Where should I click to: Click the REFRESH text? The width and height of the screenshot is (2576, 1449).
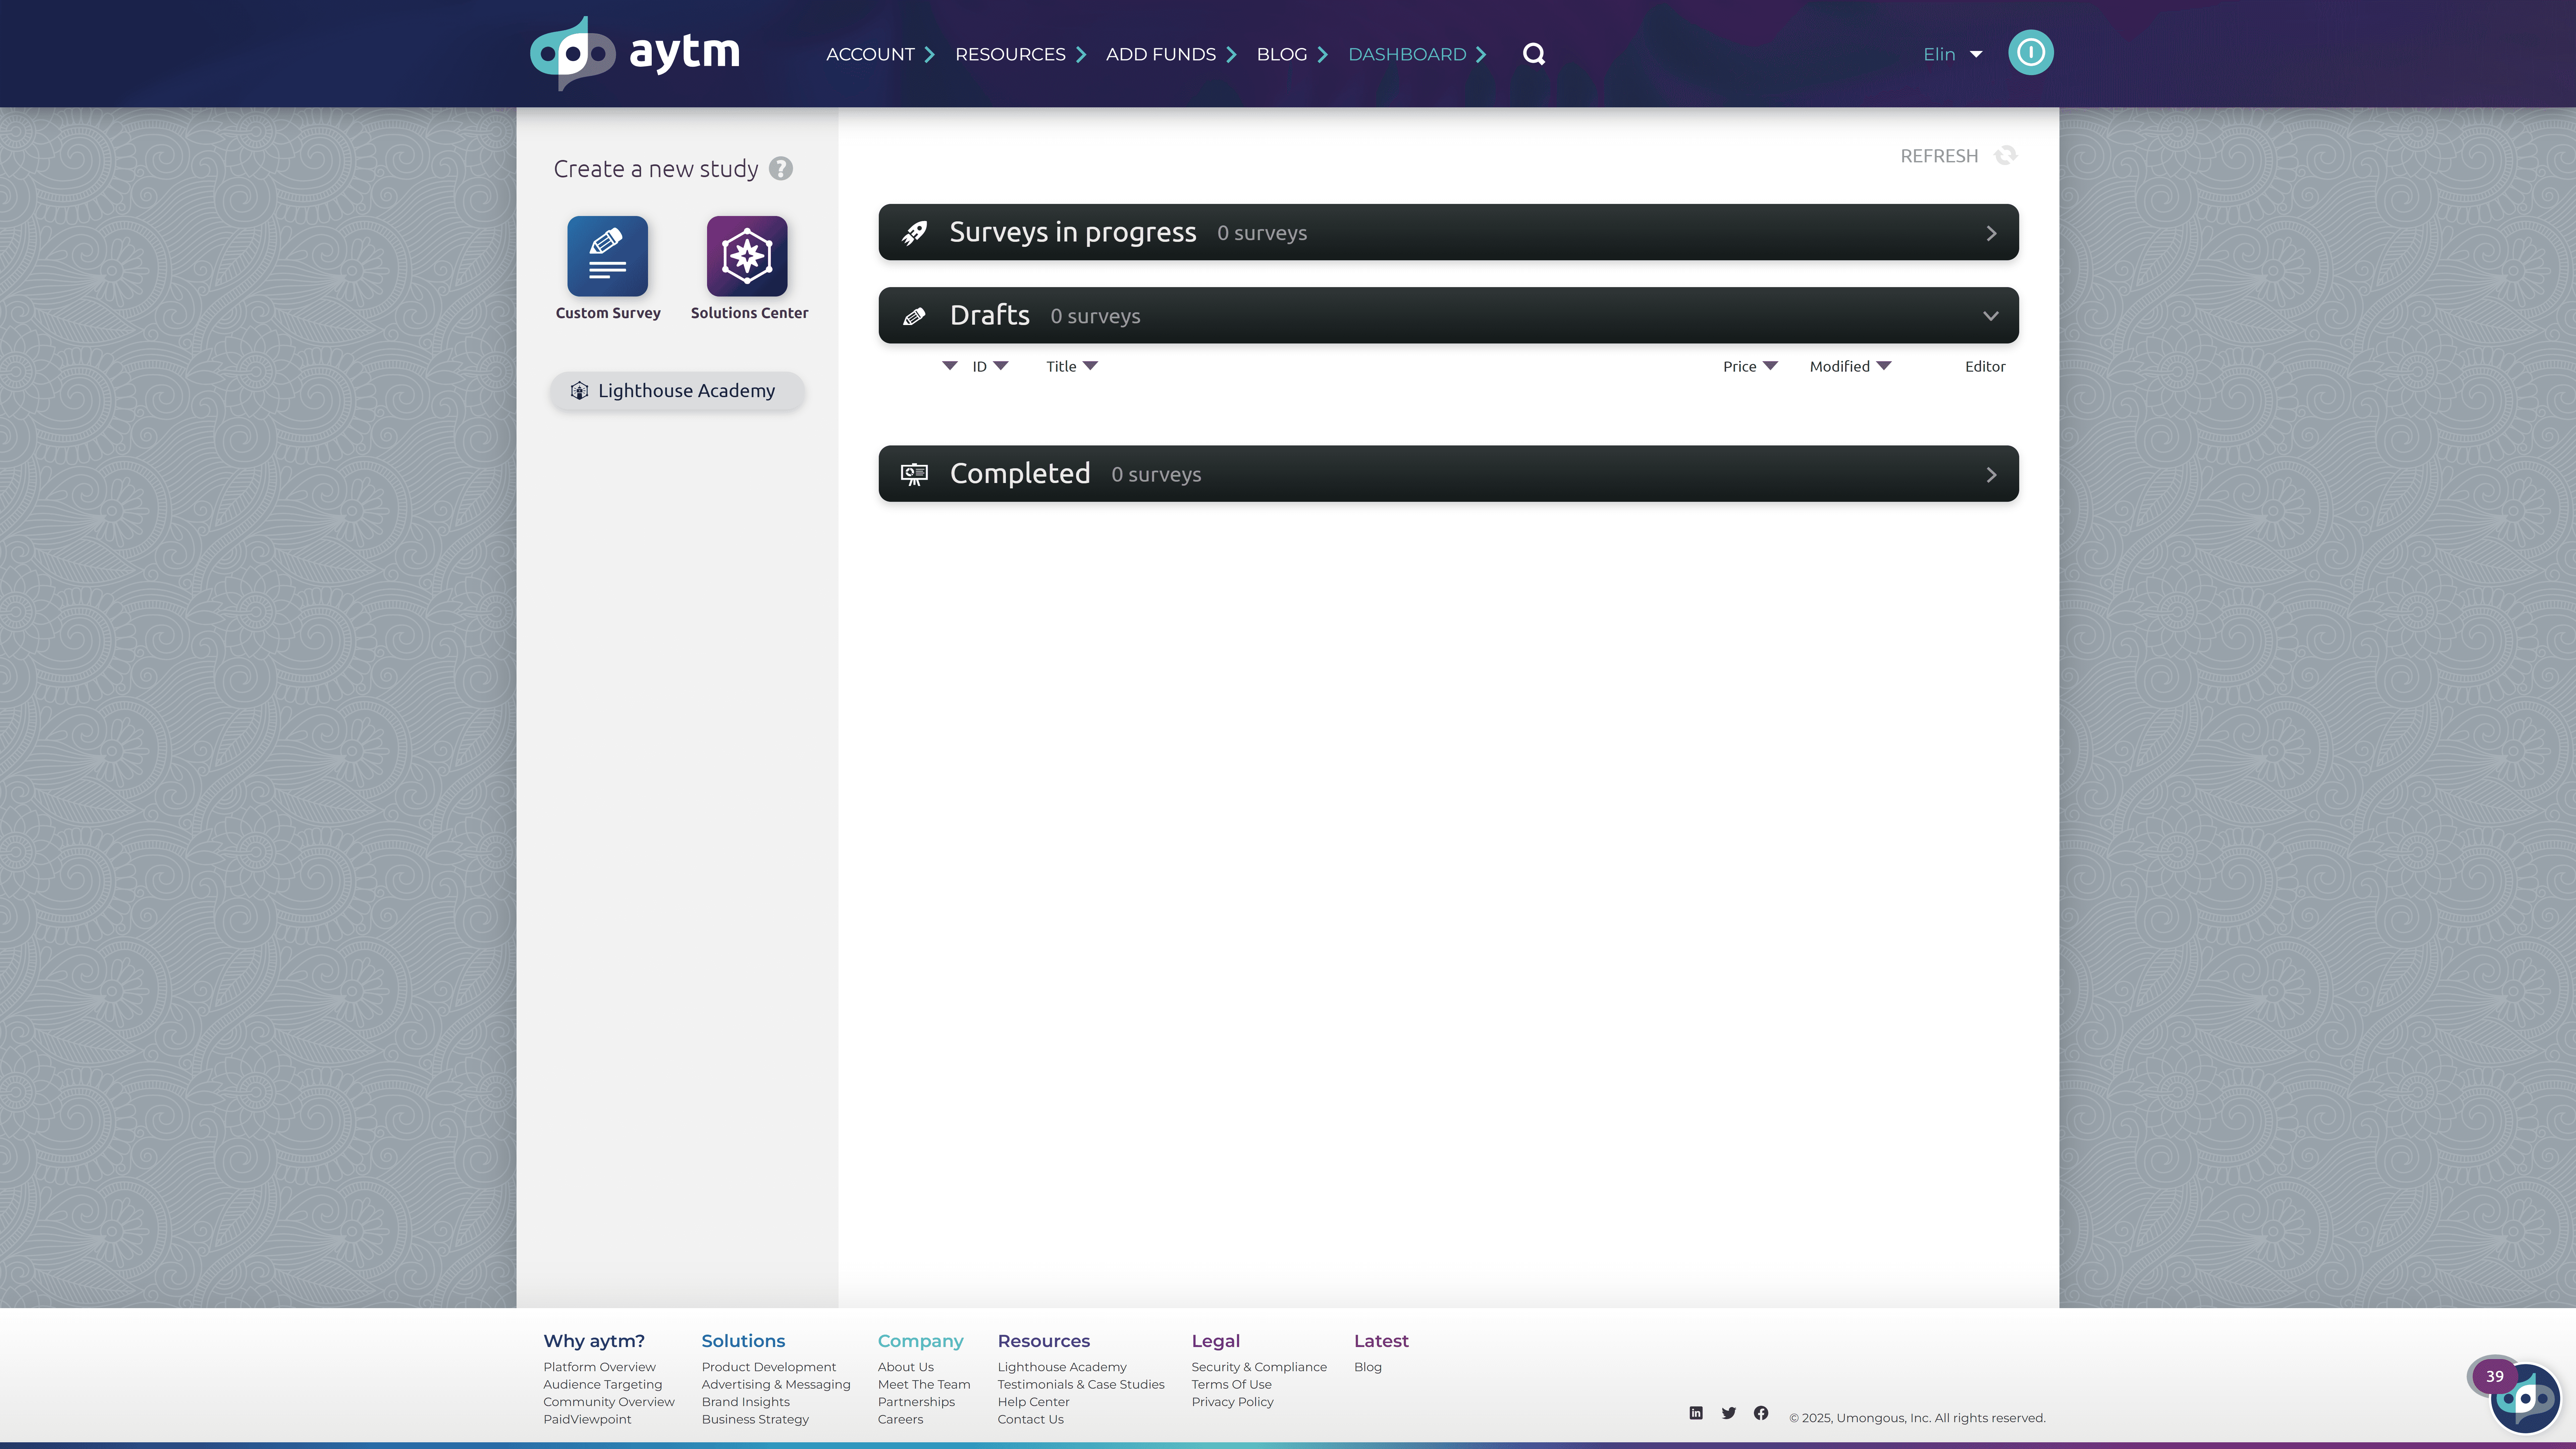[1939, 156]
